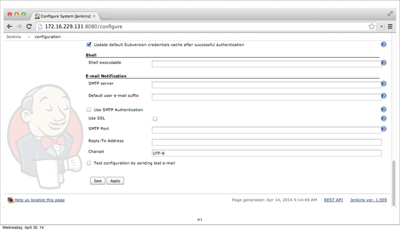Enable Use SMTP Authentication checkbox
Viewport: 400px width, 231px height.
point(89,110)
